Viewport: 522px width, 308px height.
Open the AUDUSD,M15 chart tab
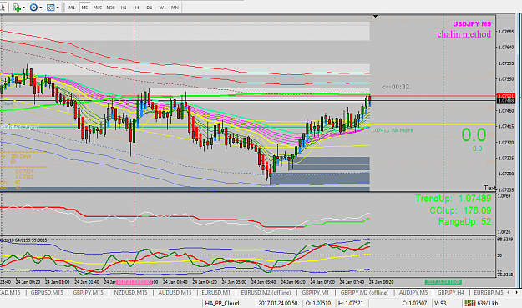click(175, 293)
